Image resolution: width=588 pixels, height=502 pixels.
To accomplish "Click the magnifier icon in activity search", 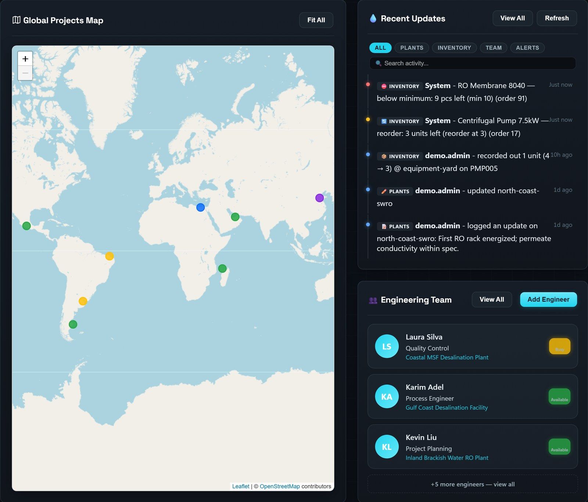I will pos(379,63).
